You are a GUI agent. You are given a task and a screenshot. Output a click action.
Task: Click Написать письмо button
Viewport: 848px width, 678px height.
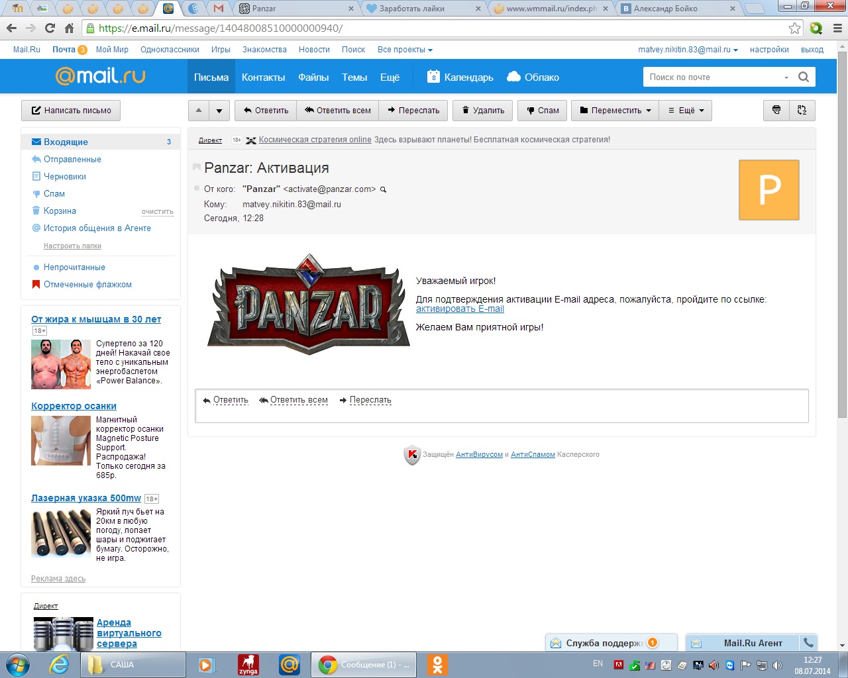[x=71, y=111]
